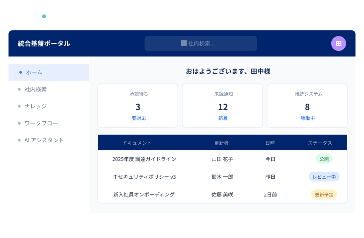Viewport: 364px width, 238px height.
Task: Sort by the ドキュメント column header
Action: pyautogui.click(x=137, y=143)
